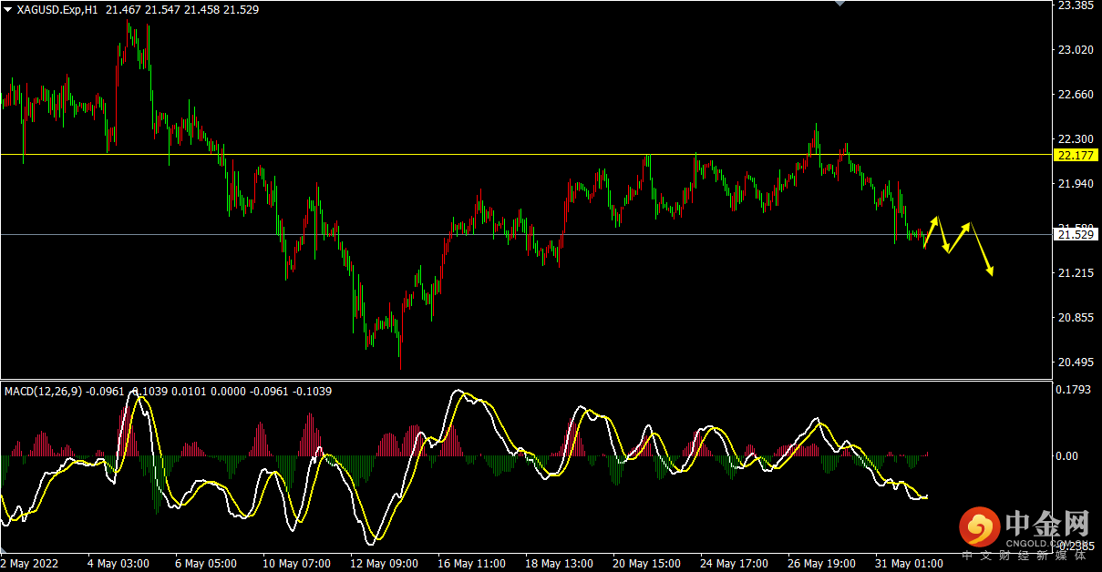Select the 12 May 09:00 time label
Screen dimensions: 1102x572
point(384,564)
